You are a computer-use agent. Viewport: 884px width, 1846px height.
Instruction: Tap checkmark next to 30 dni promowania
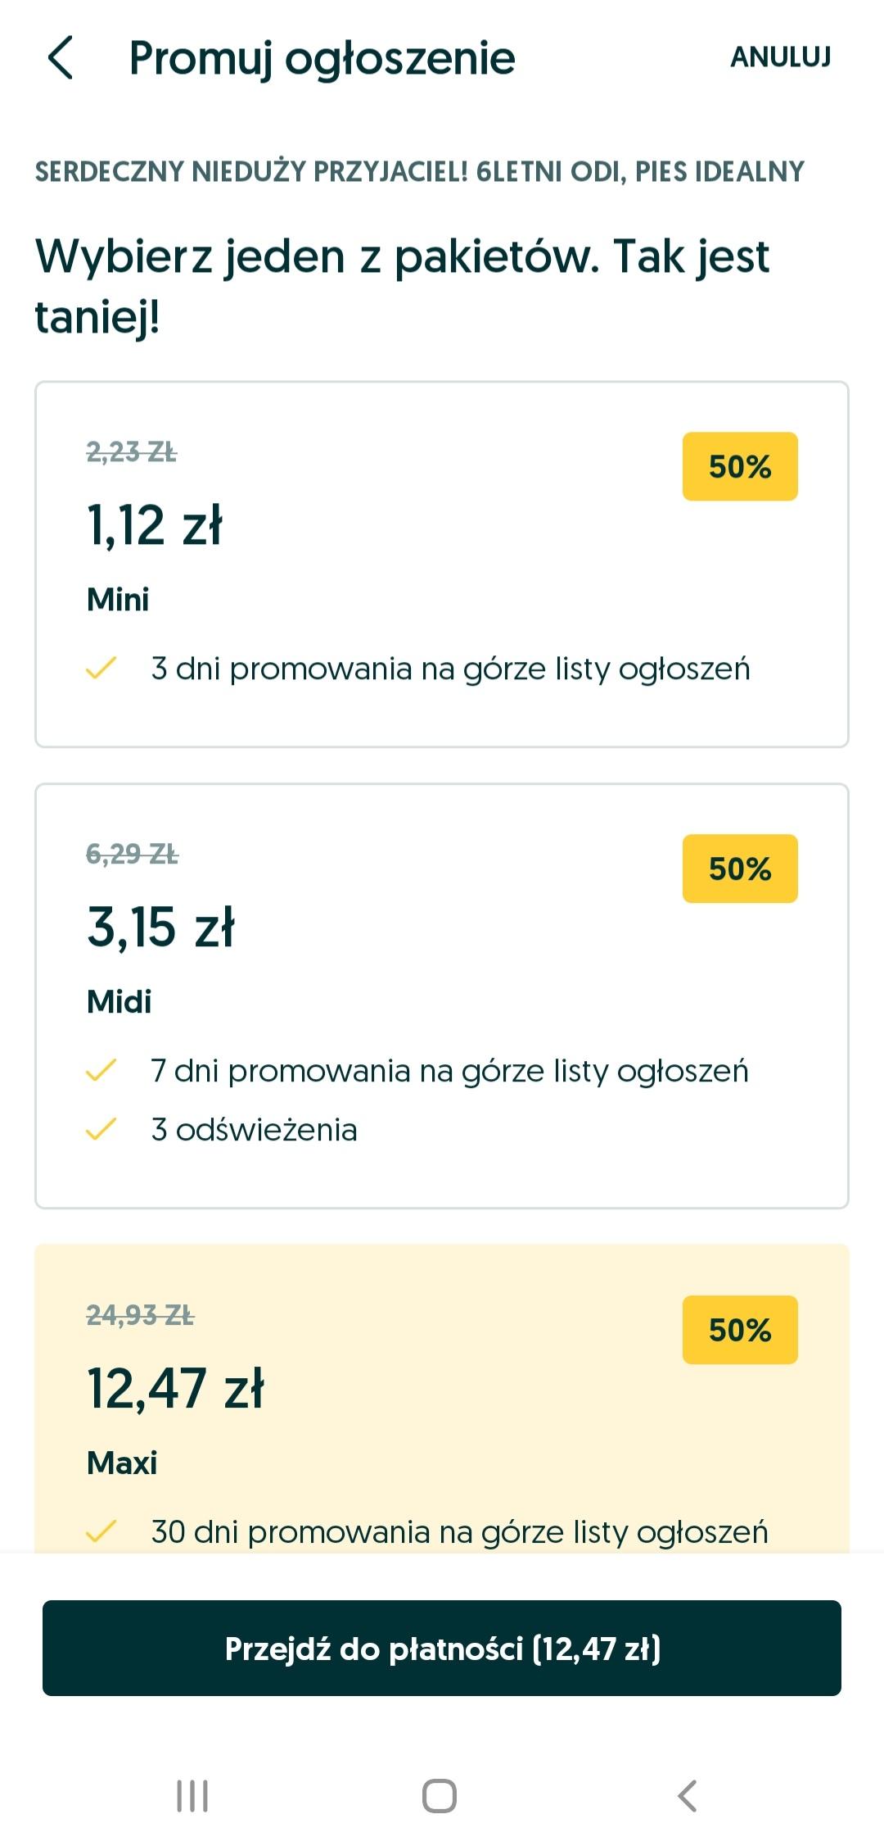(101, 1531)
